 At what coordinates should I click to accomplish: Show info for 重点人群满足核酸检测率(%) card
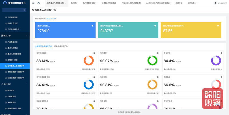218,26
